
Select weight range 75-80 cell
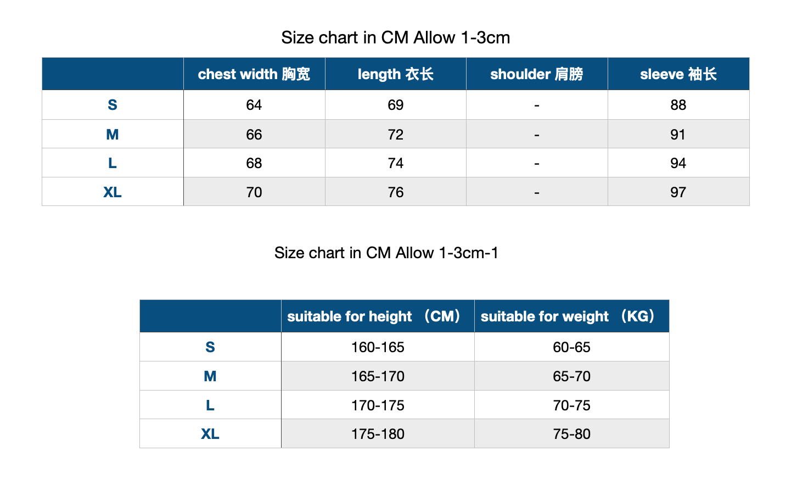pos(572,434)
